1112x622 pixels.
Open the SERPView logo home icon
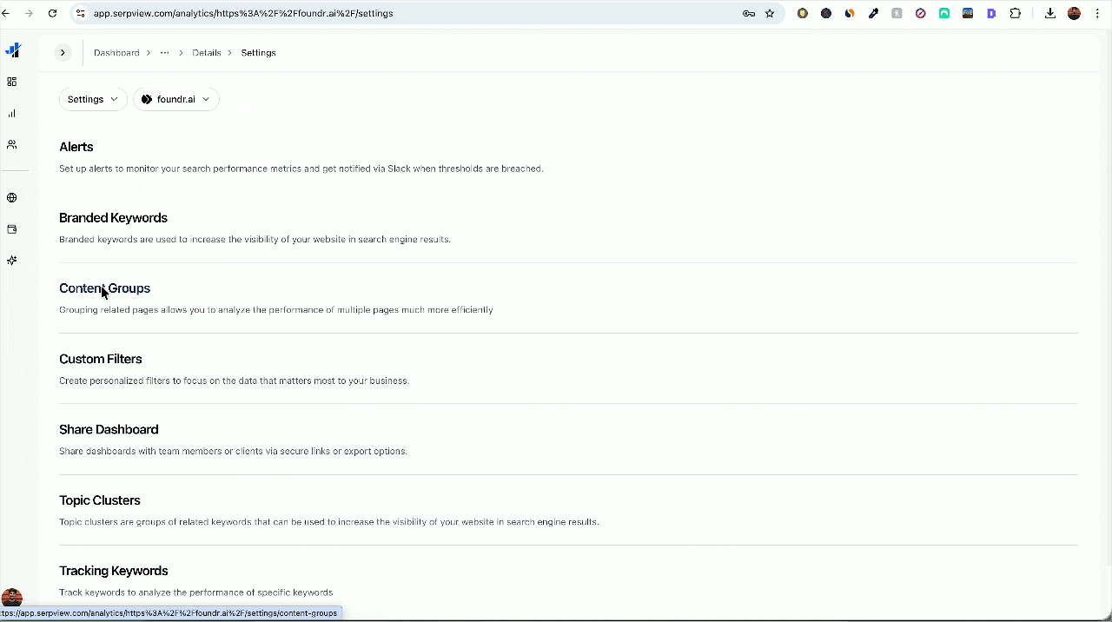(x=12, y=50)
